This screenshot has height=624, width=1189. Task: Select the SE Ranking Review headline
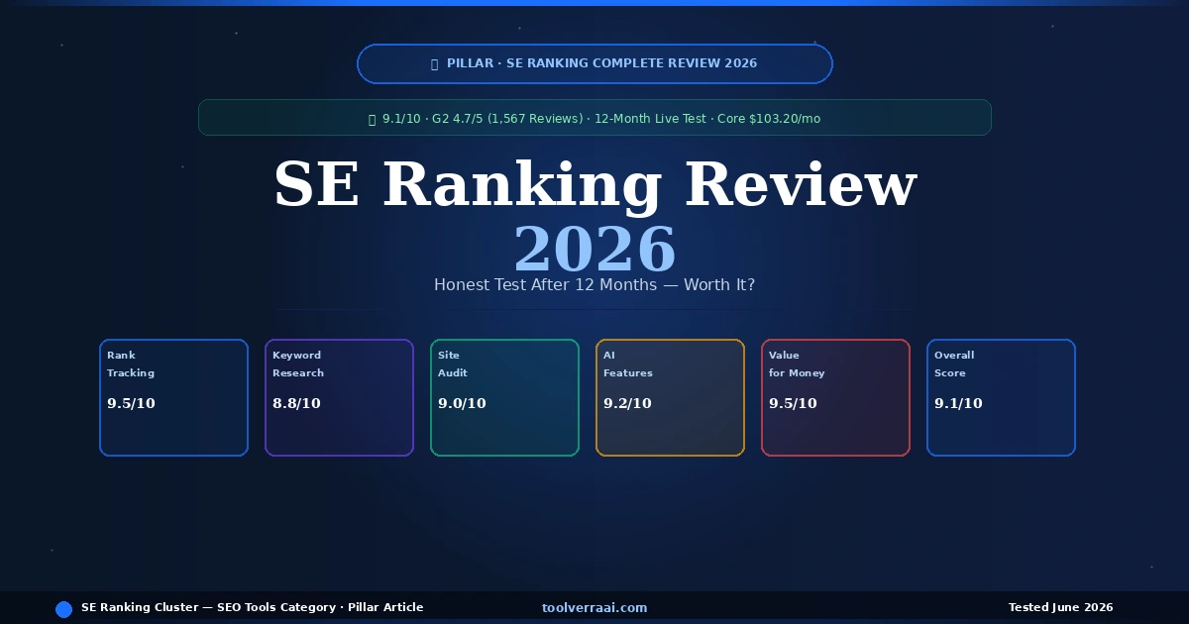[594, 184]
